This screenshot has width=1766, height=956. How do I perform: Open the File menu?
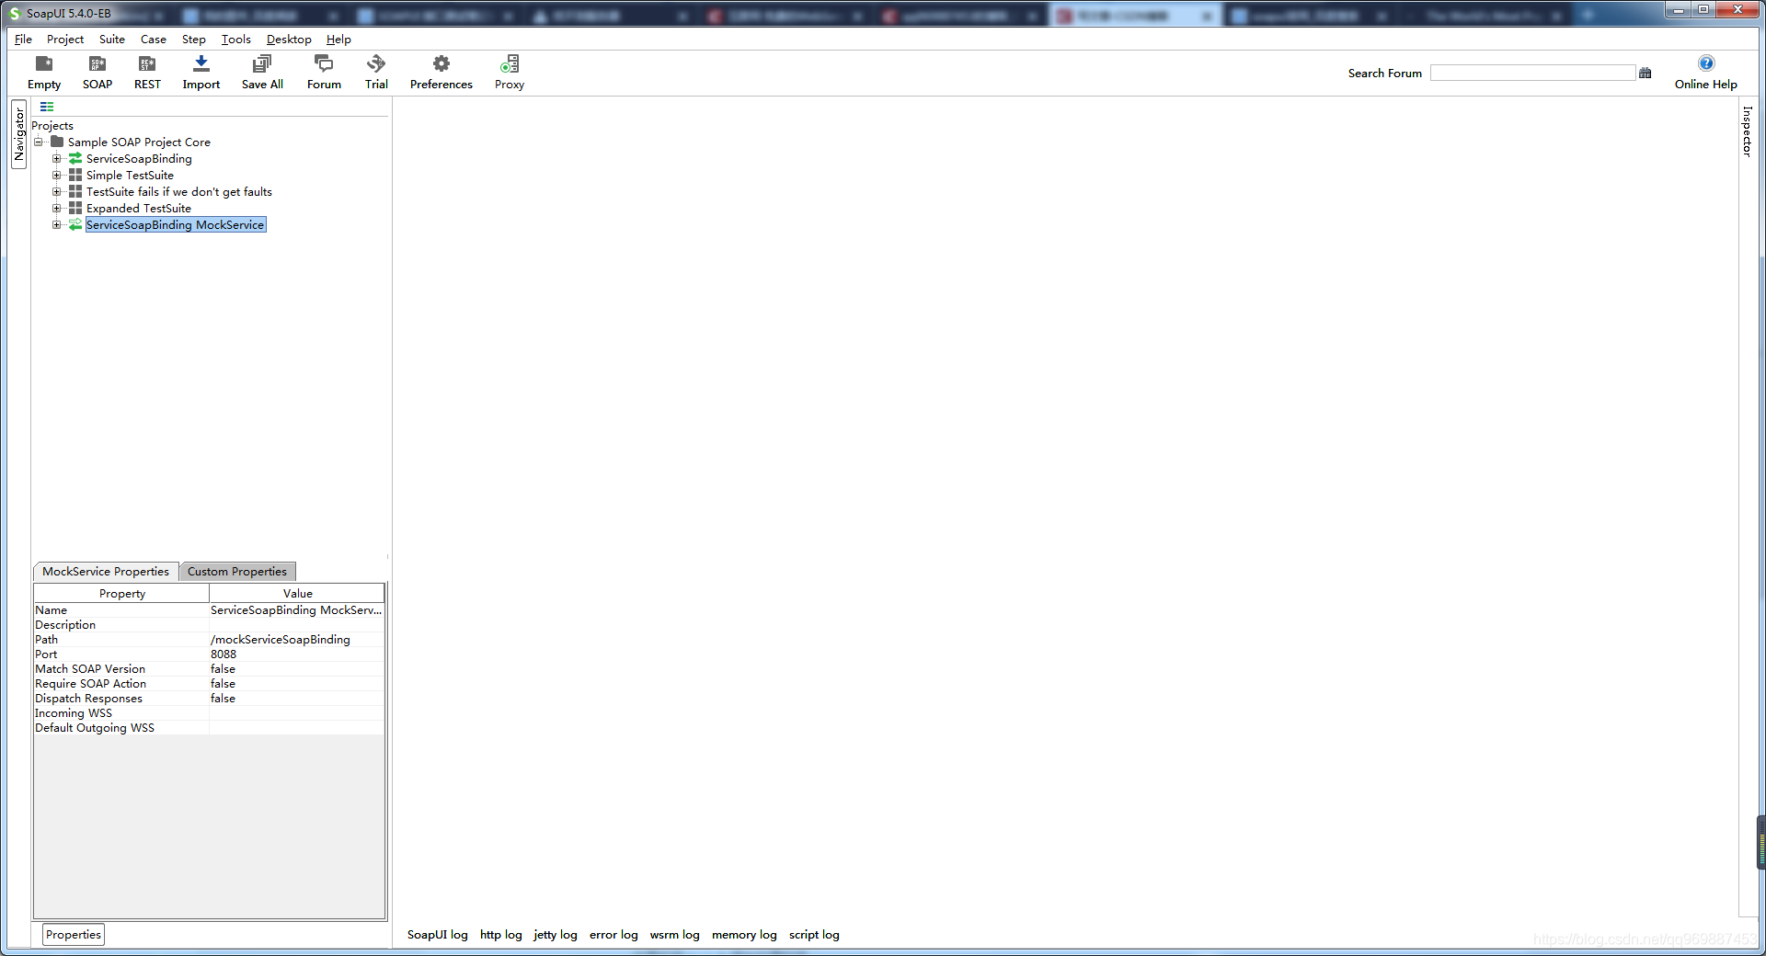coord(23,39)
